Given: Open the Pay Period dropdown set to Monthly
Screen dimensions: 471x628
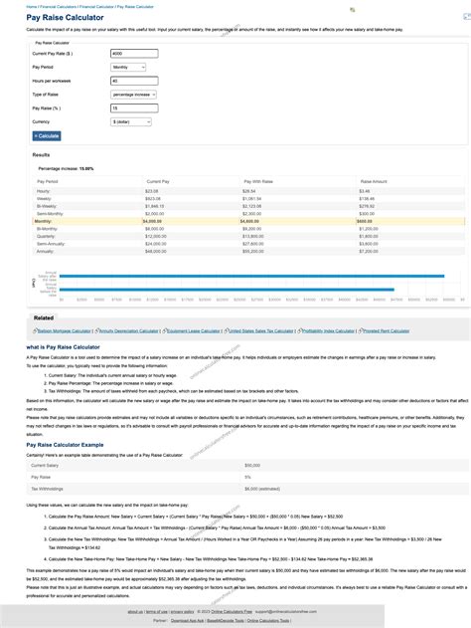Looking at the screenshot, I should pyautogui.click(x=128, y=68).
